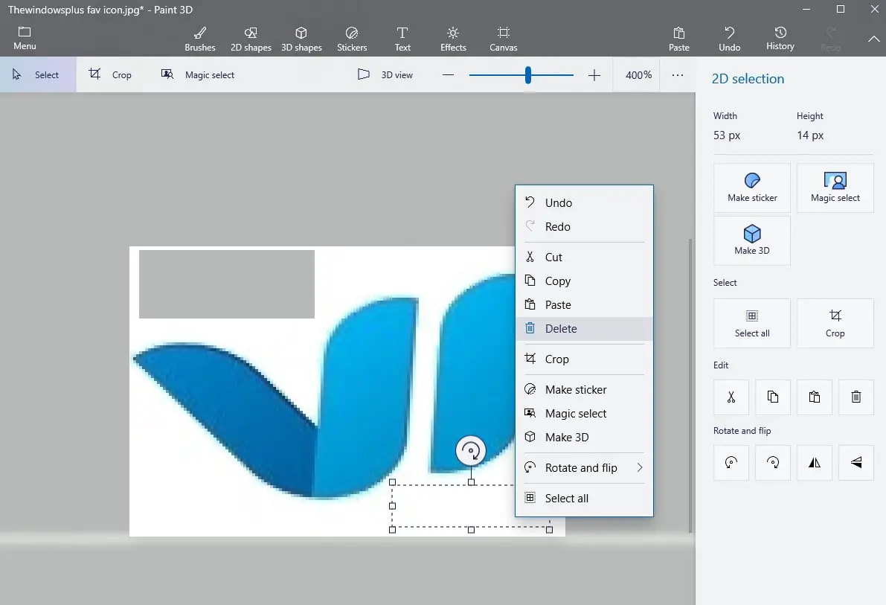Choose Cut from the context menu
The height and width of the screenshot is (605, 886).
(x=584, y=257)
